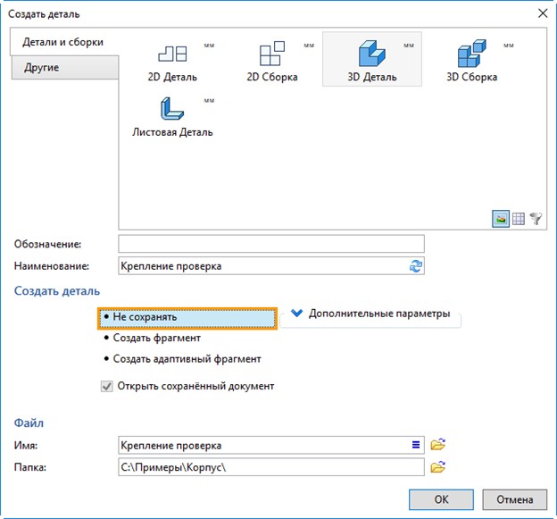
Task: Switch to large icons view mode
Action: point(501,219)
